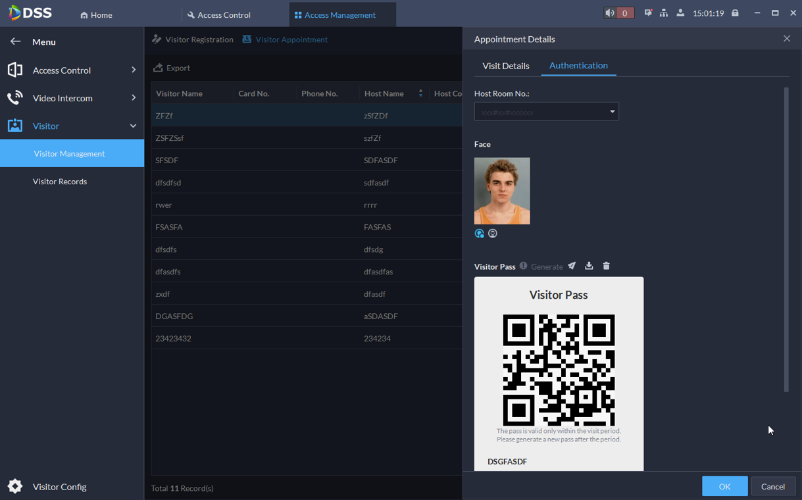Send the visitor pass via paper plane icon
Screen dimensions: 802x500
tap(572, 266)
